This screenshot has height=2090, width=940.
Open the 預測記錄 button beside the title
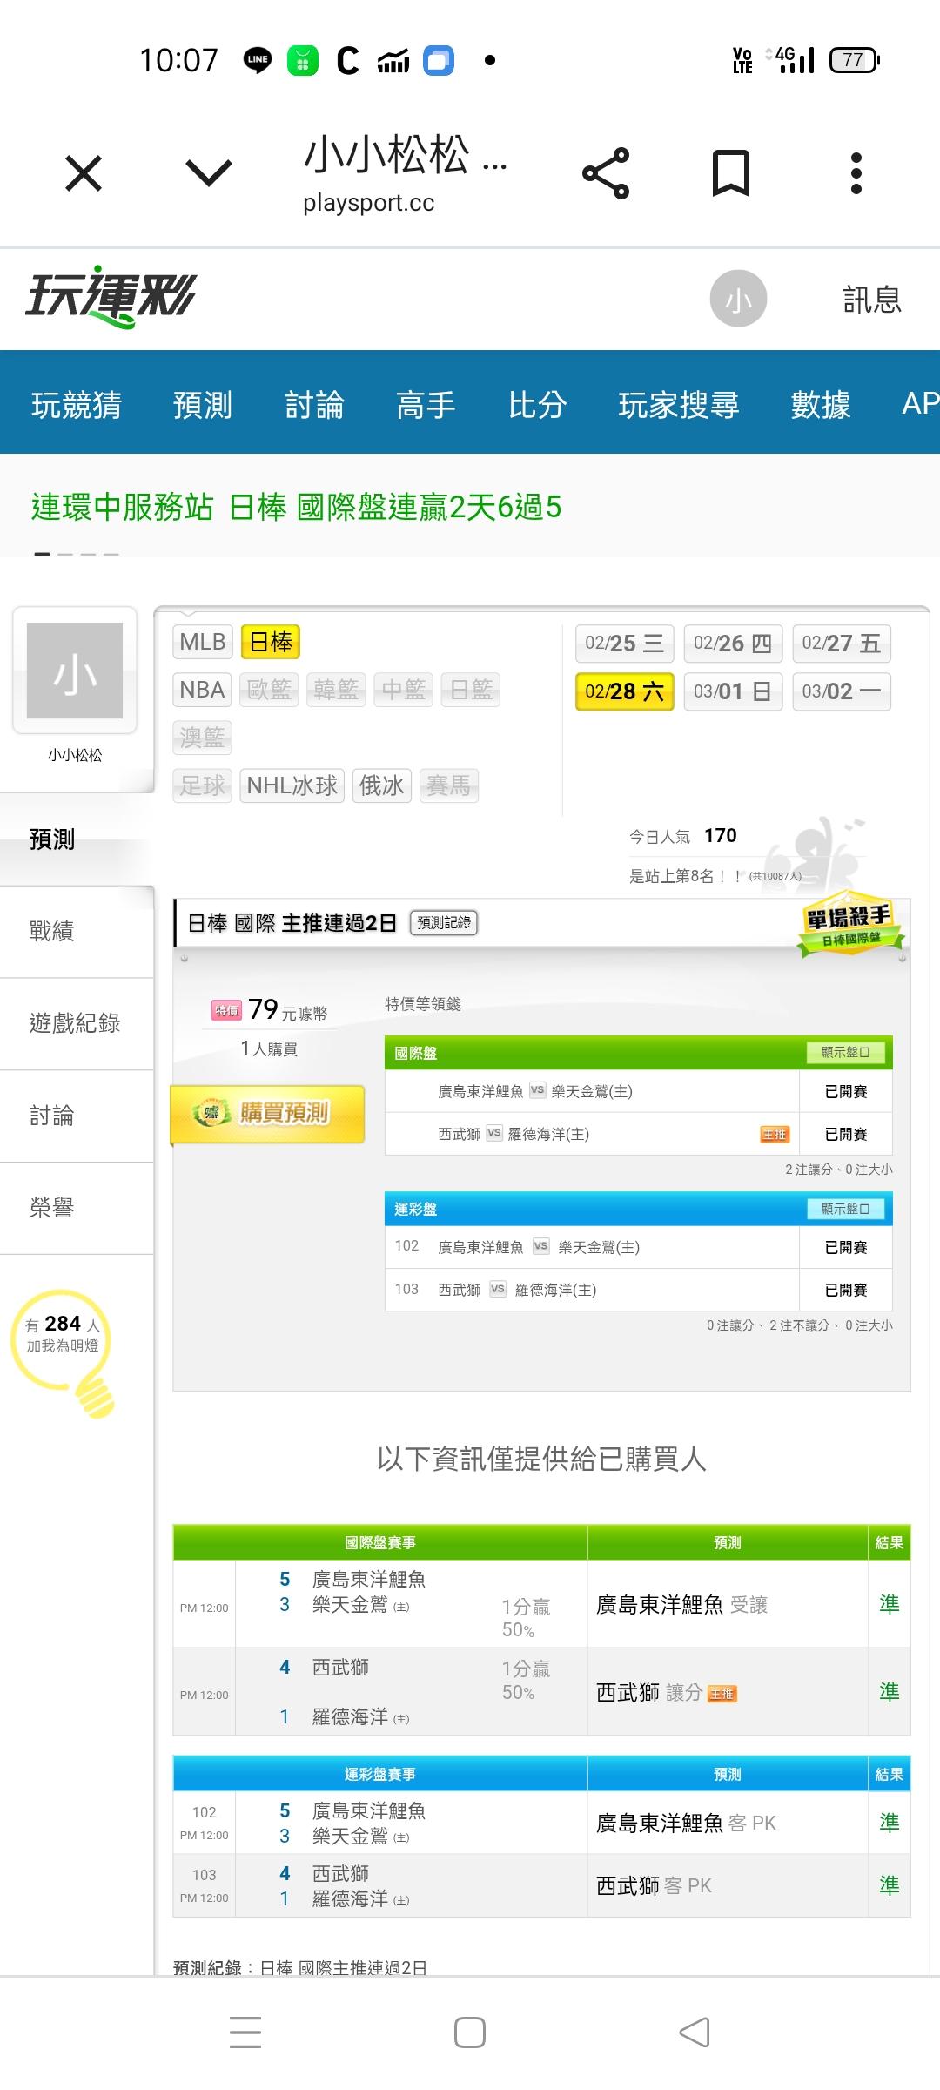444,922
